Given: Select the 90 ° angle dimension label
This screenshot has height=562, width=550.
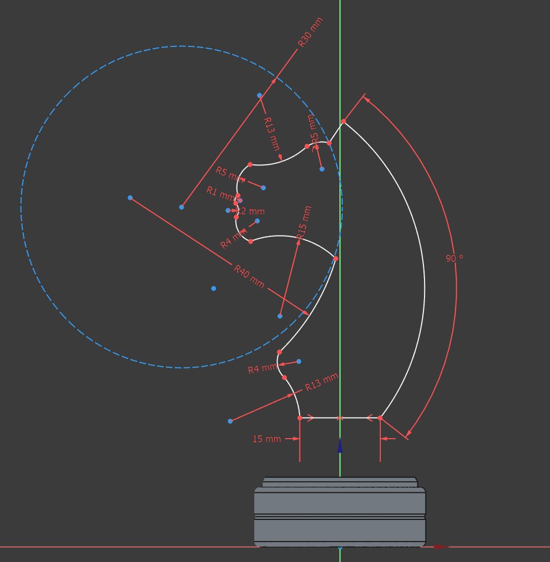Looking at the screenshot, I should (454, 258).
